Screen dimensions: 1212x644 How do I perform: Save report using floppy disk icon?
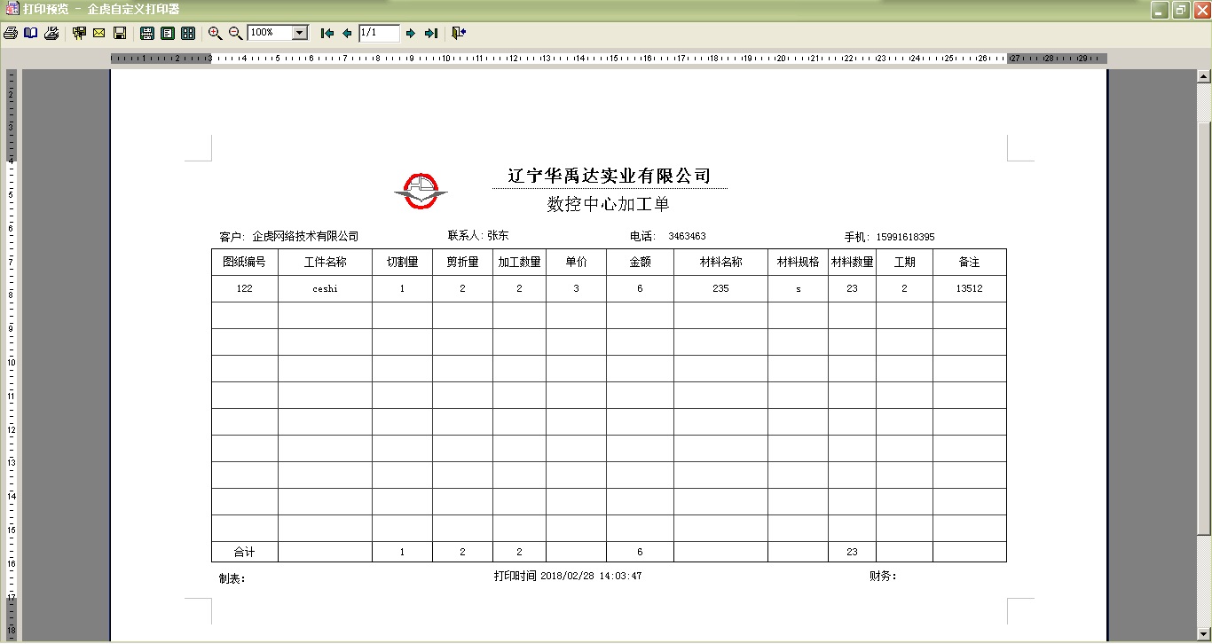pos(120,33)
